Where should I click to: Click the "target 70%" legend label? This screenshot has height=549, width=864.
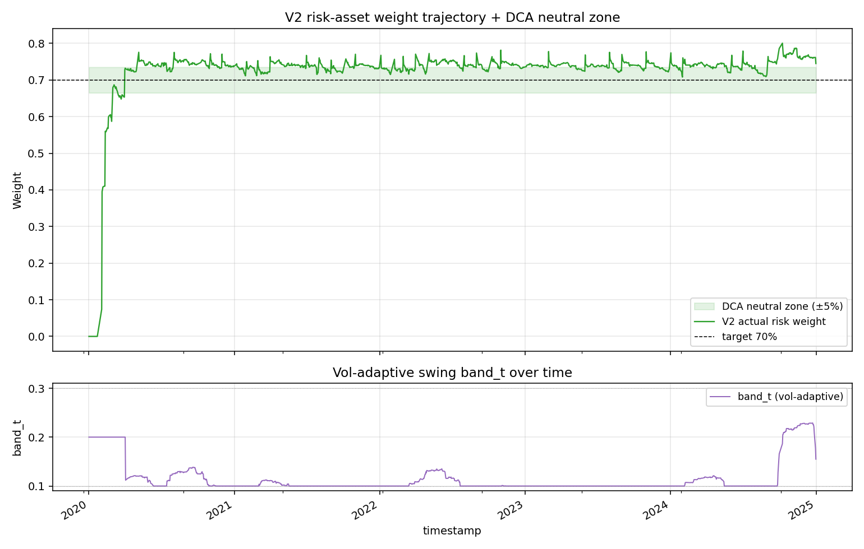point(750,337)
